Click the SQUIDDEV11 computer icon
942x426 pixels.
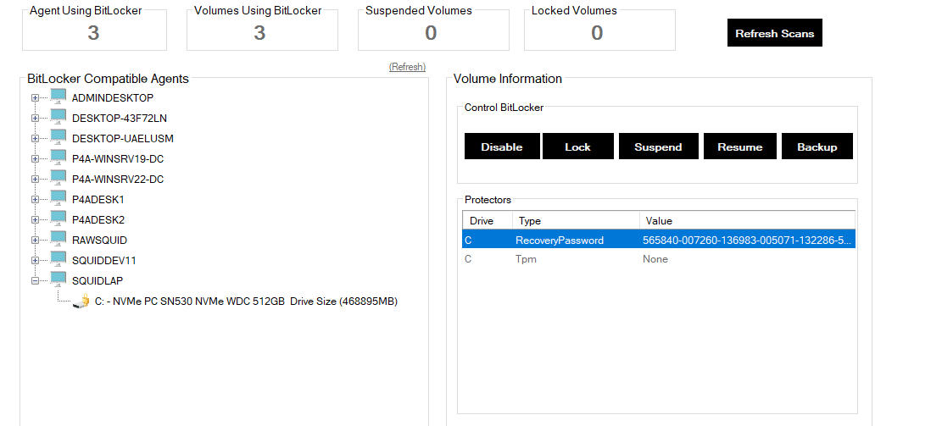click(x=59, y=259)
